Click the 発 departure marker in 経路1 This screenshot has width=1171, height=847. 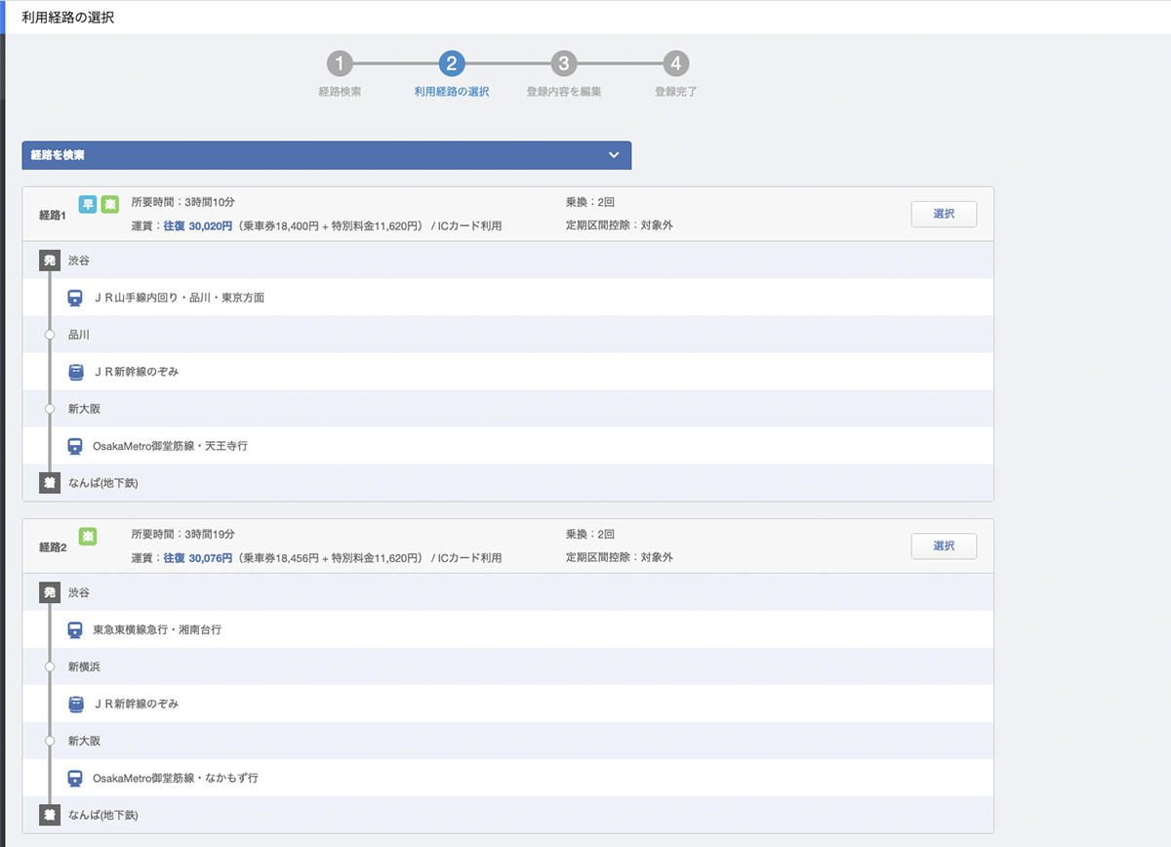[x=50, y=261]
